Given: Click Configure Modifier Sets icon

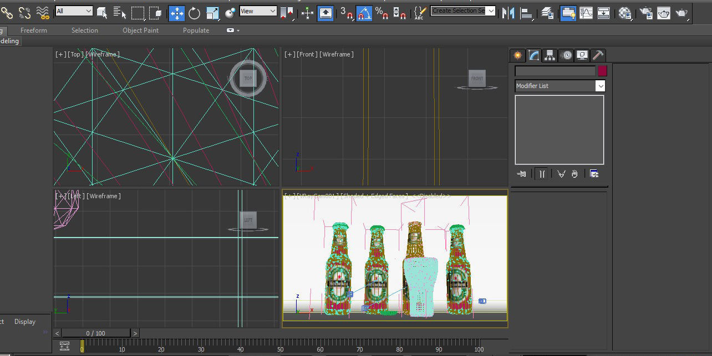Looking at the screenshot, I should 594,174.
